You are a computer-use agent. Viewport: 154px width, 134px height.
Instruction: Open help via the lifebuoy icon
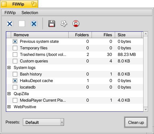[76, 24]
